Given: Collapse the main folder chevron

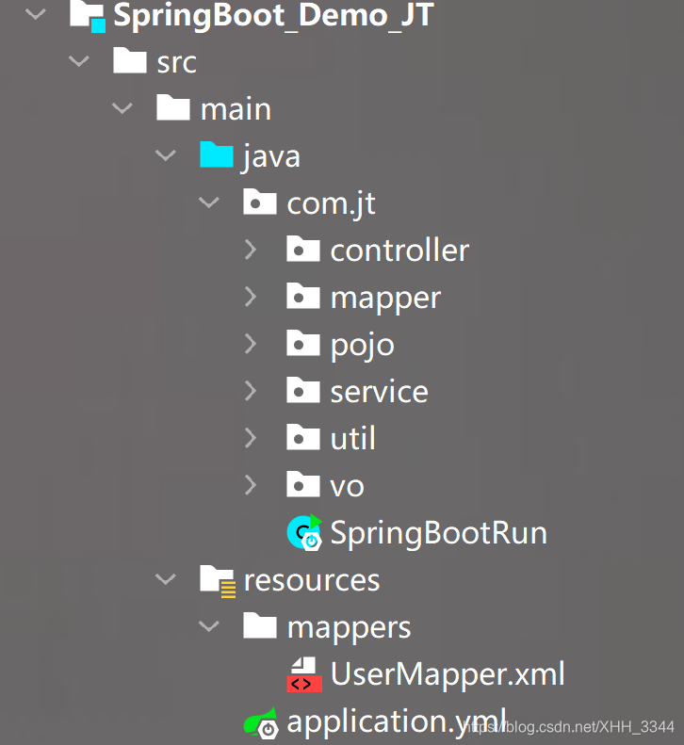Looking at the screenshot, I should pyautogui.click(x=122, y=108).
